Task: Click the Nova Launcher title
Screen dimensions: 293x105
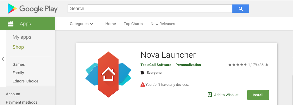Action: click(x=168, y=55)
